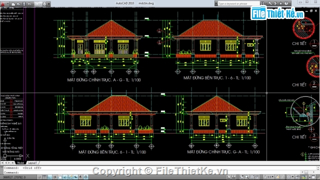Switch to the Layout1 tab

point(32,163)
